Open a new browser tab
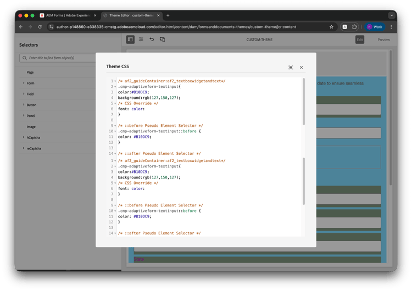This screenshot has width=412, height=291. tap(168, 15)
